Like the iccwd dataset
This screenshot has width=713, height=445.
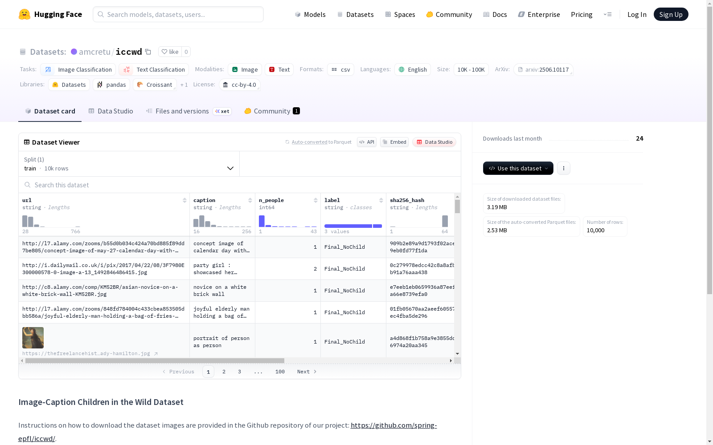170,52
